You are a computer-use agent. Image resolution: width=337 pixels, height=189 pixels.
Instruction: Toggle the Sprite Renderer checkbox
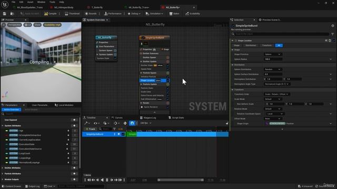pyautogui.click(x=167, y=107)
